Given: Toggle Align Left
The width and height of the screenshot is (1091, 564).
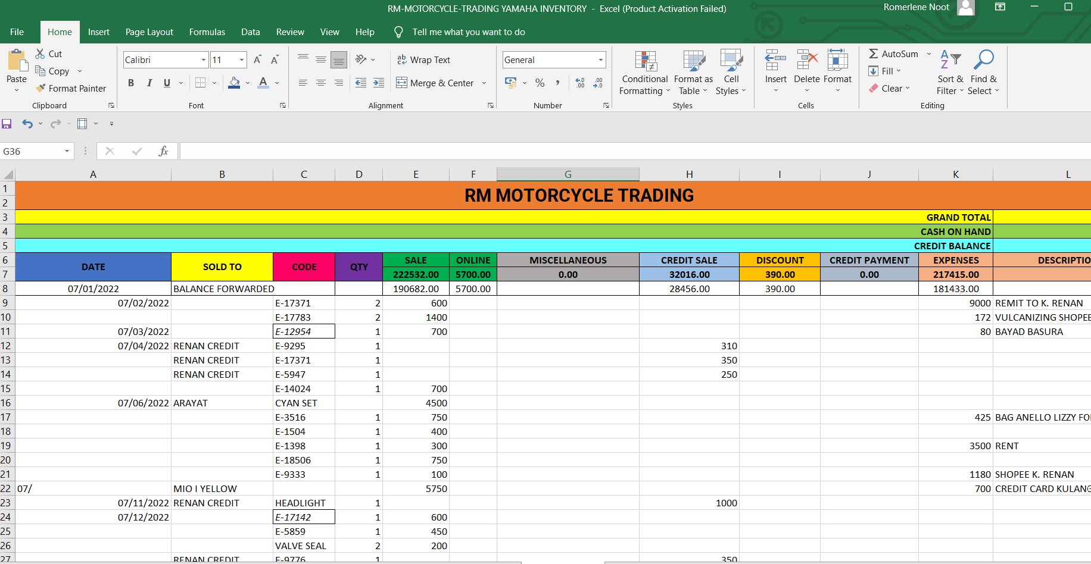Looking at the screenshot, I should pyautogui.click(x=303, y=83).
